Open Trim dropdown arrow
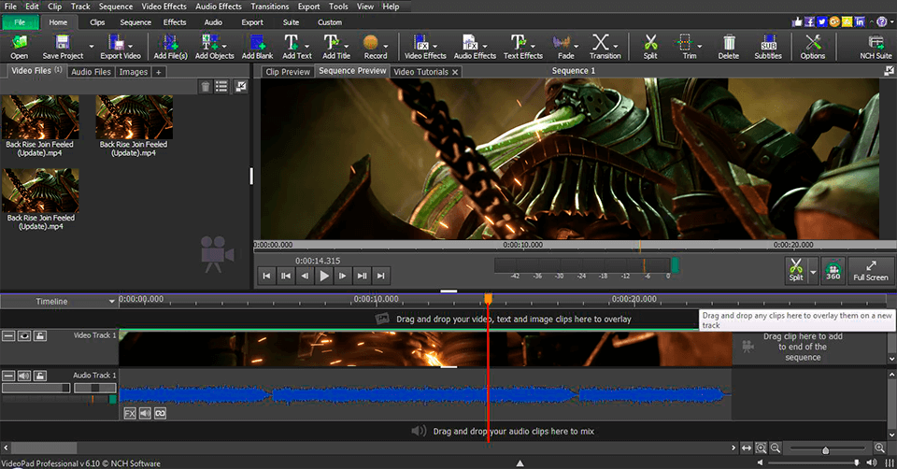 click(x=699, y=47)
